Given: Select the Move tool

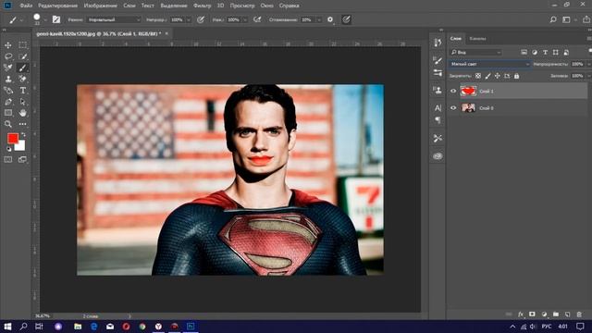Looking at the screenshot, I should click(x=8, y=45).
